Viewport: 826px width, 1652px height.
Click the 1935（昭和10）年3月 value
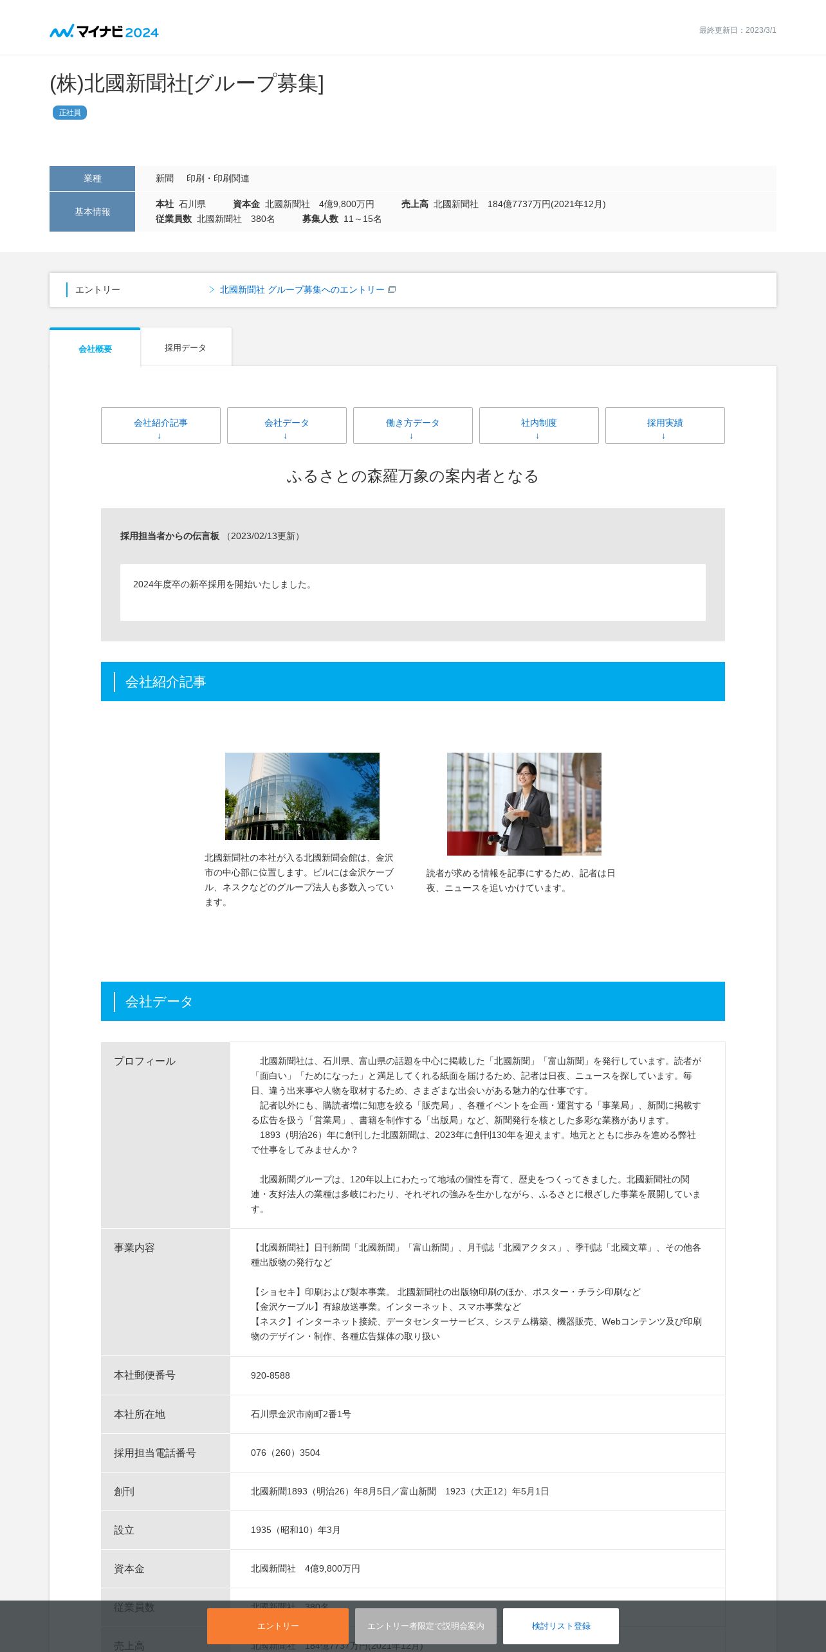pyautogui.click(x=296, y=1530)
